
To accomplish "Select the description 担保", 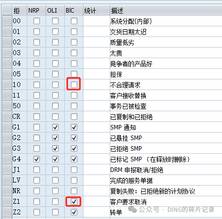I will [116, 74].
